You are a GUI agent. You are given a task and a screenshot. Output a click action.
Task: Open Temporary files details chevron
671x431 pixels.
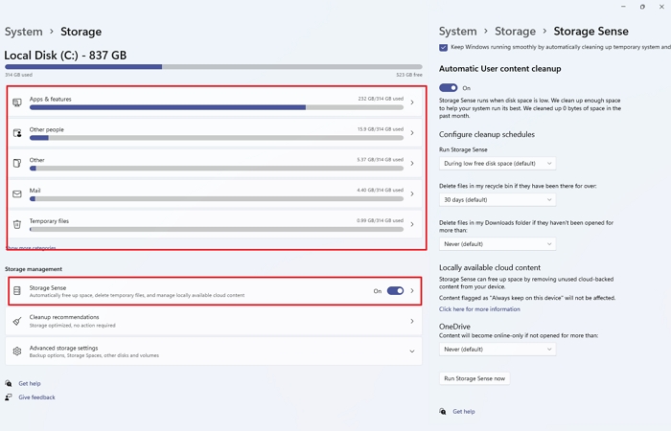pyautogui.click(x=412, y=224)
